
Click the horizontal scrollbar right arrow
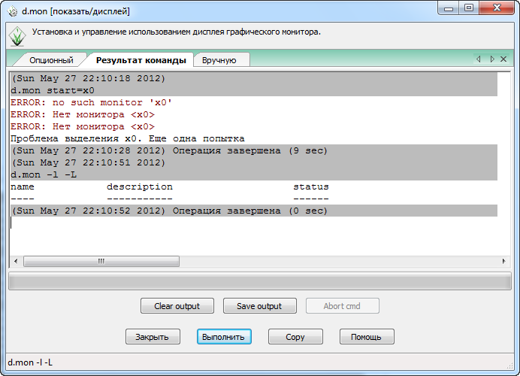(x=503, y=261)
